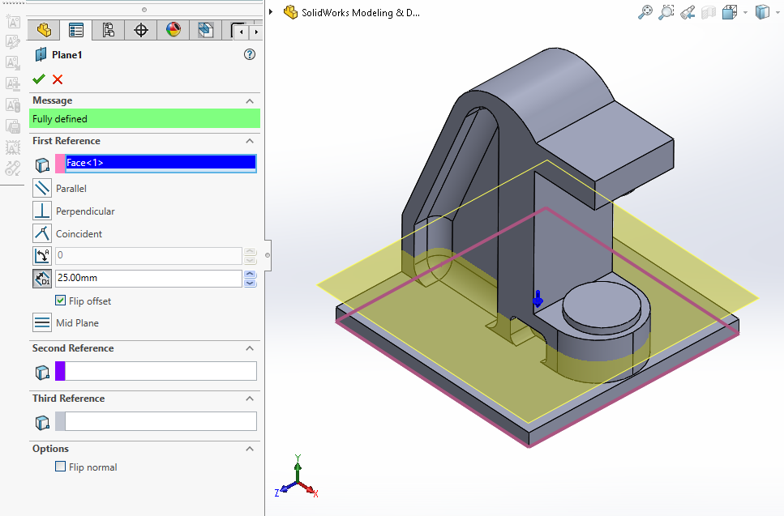Select the Coincident constraint
This screenshot has width=784, height=516.
pos(42,234)
